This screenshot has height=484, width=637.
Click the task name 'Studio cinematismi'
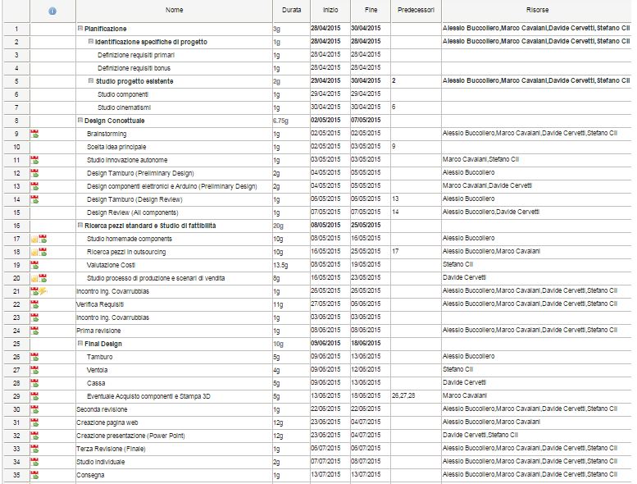click(125, 107)
